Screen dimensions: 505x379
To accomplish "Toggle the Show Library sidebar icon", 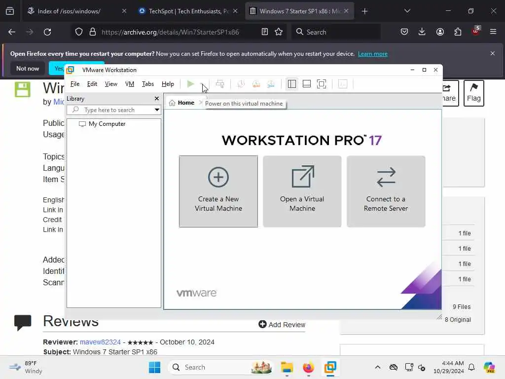I will tap(292, 84).
